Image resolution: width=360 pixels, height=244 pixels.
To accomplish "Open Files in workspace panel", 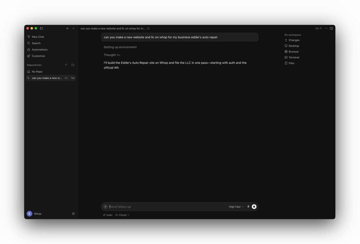I will pyautogui.click(x=289, y=63).
